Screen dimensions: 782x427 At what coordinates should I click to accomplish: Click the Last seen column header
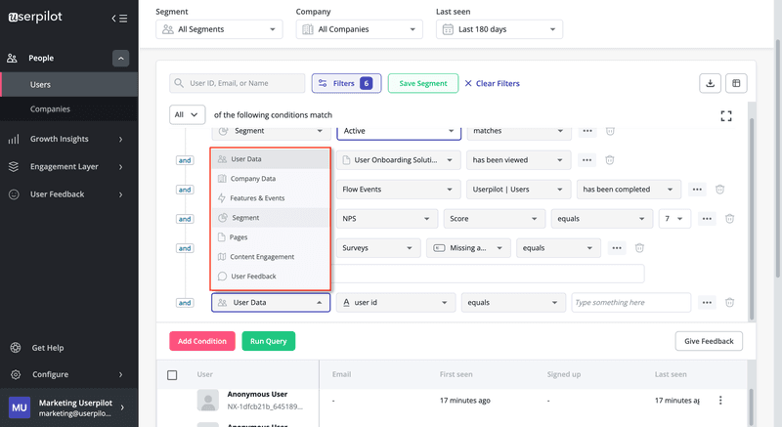(x=671, y=374)
